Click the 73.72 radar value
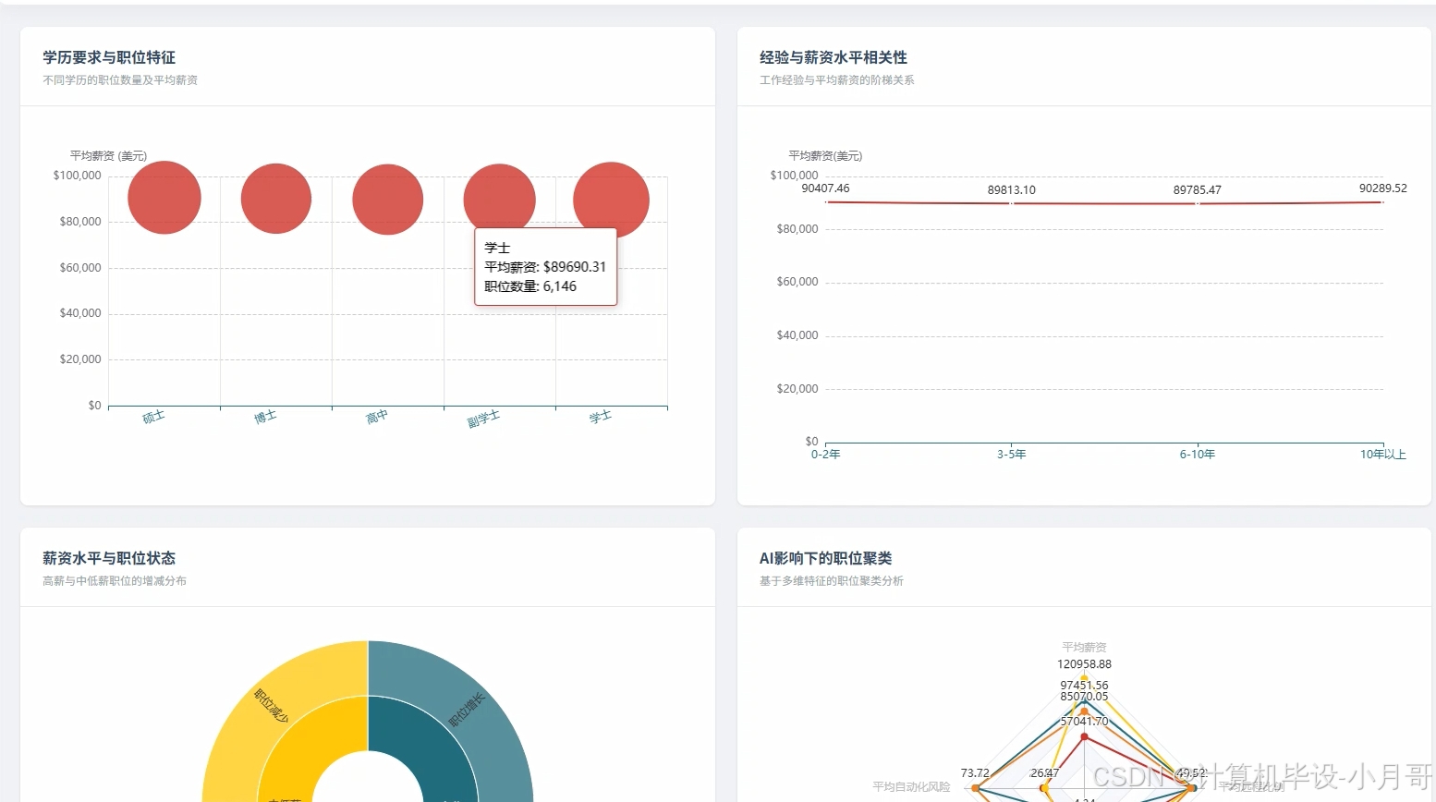 [975, 773]
